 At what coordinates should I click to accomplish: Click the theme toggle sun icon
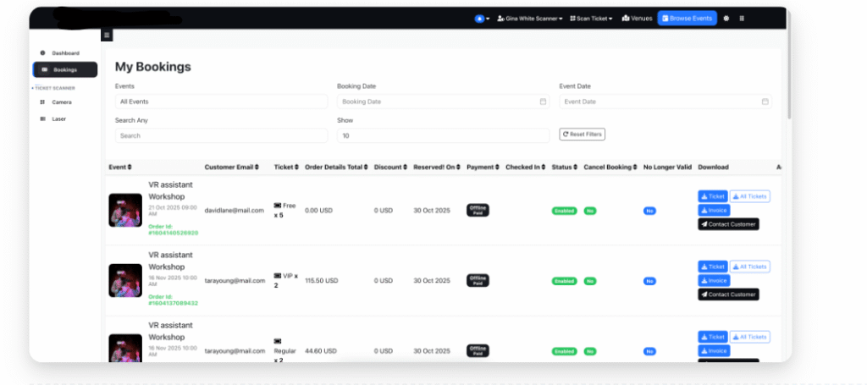click(x=726, y=18)
